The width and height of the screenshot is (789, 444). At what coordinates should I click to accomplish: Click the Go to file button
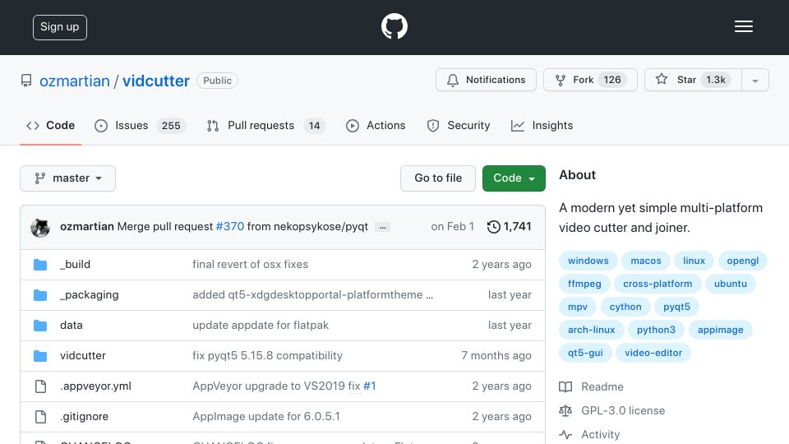[438, 178]
